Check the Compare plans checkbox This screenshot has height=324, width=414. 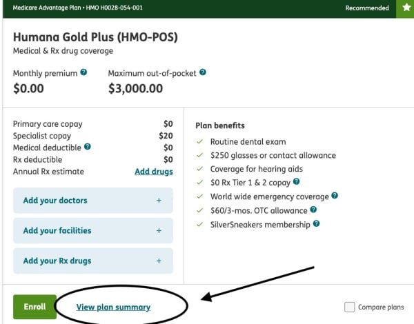pos(350,307)
